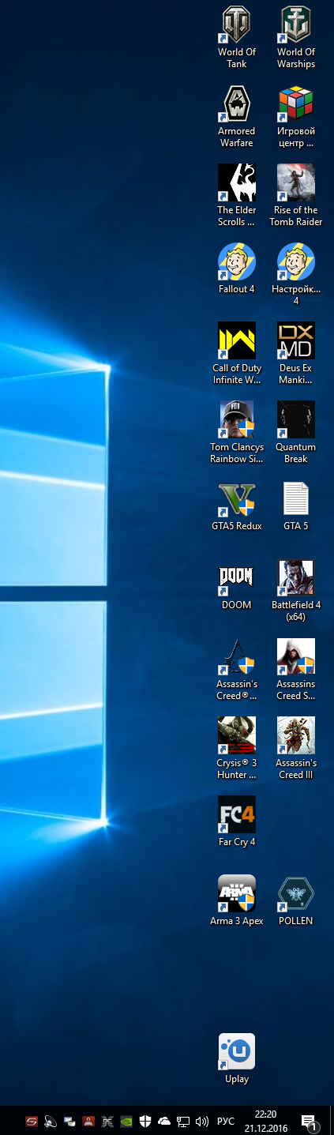Select Tom Clancys Rainbow Six shortcut
The image size is (334, 1135).
[237, 419]
